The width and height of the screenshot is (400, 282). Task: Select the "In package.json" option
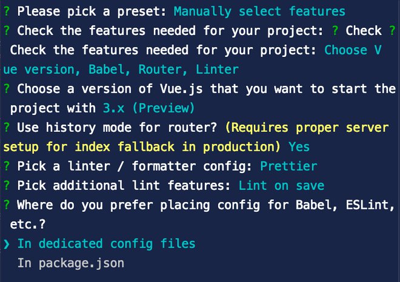(x=70, y=263)
